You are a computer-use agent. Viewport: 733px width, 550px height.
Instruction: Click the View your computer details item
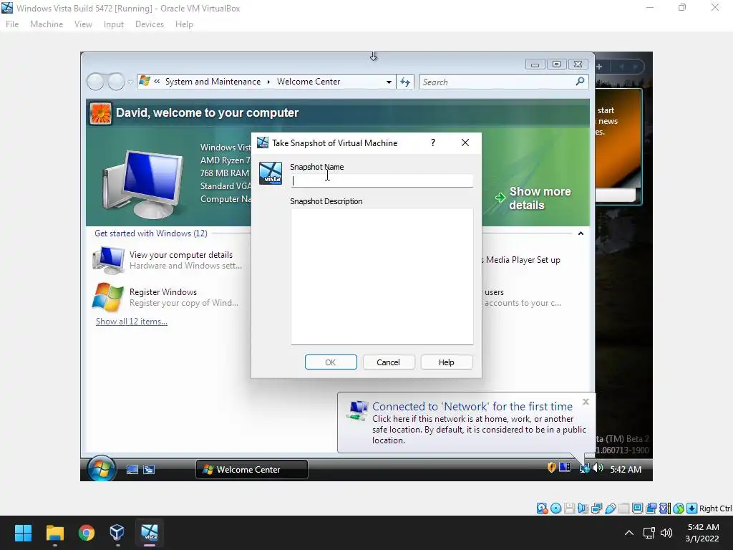pos(169,260)
